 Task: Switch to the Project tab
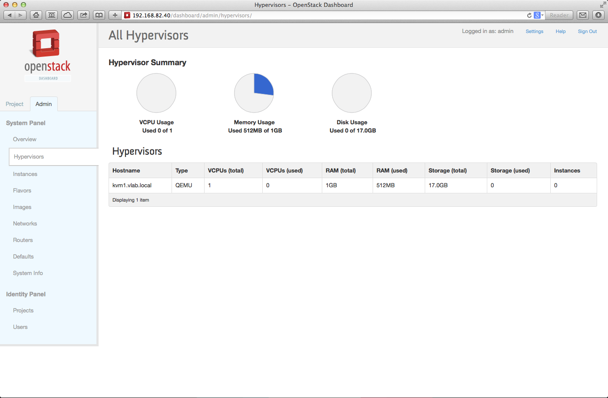tap(14, 104)
